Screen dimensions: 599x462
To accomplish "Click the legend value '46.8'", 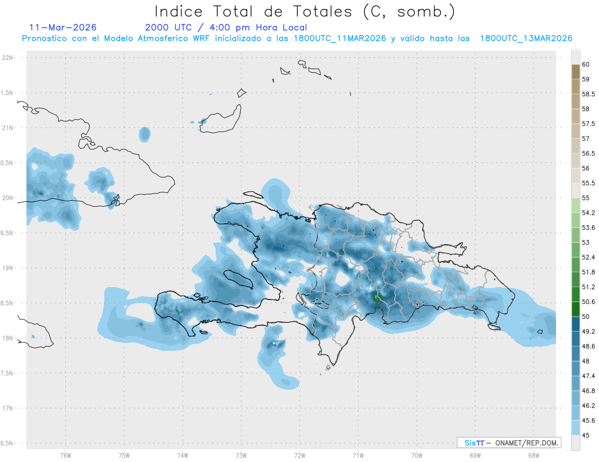I will 588,391.
